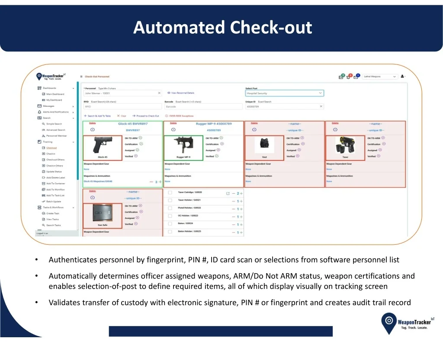Click the info icon on Rugger MP-9 card
The height and width of the screenshot is (342, 443).
[173, 130]
